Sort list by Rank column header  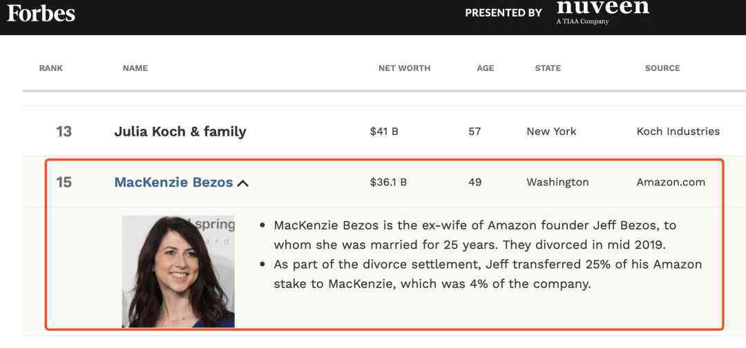pos(51,68)
